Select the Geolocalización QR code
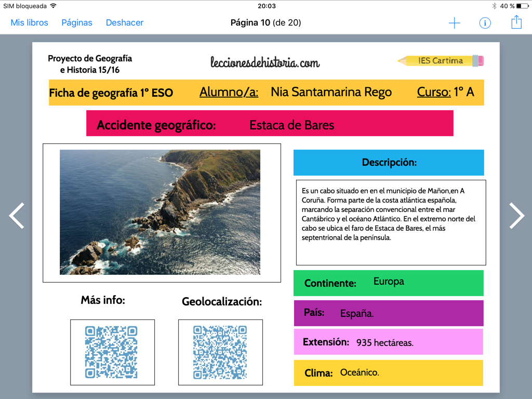532x399 pixels. [220, 352]
